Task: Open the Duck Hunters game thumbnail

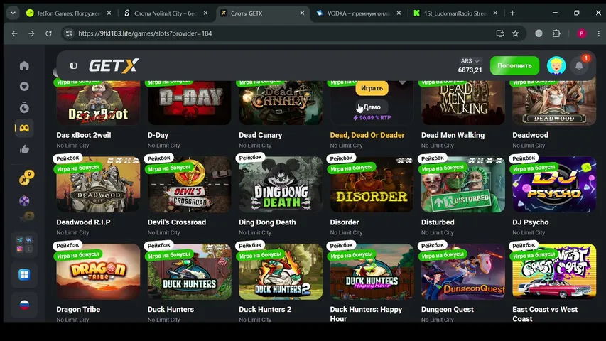Action: (190, 271)
